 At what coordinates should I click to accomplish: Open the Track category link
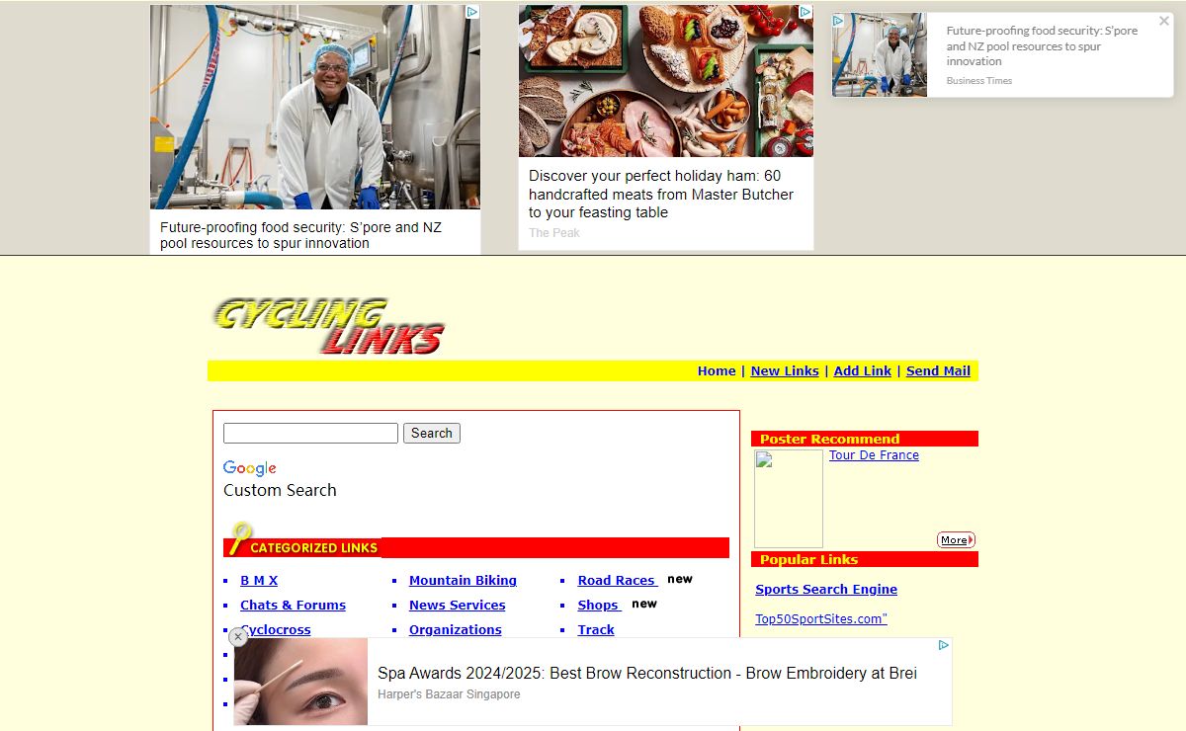(x=596, y=630)
